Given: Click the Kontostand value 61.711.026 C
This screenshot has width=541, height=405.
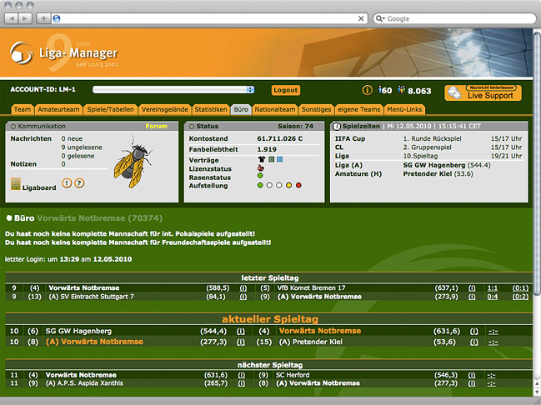Looking at the screenshot, I should coord(280,138).
